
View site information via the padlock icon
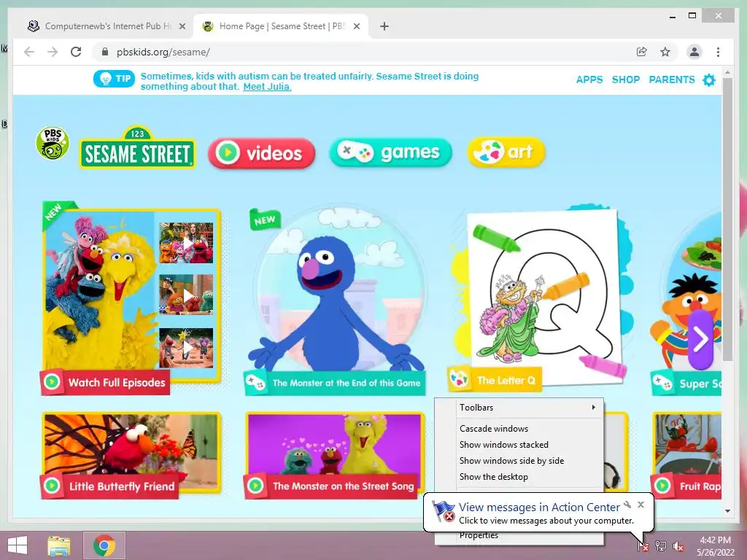[105, 52]
